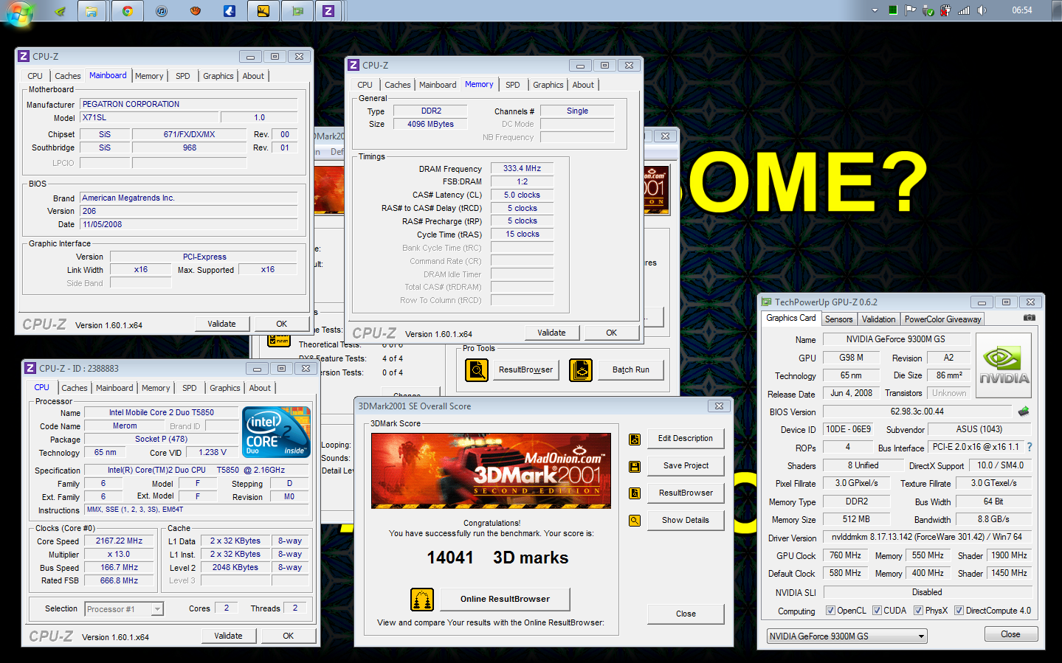Image resolution: width=1062 pixels, height=663 pixels.
Task: Open the iTunes icon in the taskbar
Action: (x=162, y=11)
